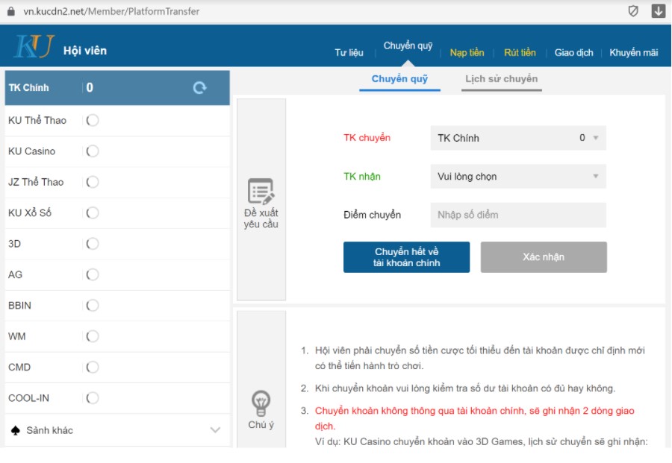Viewport: 672px width, 463px height.
Task: Open the Giao dịch menu
Action: (x=573, y=53)
